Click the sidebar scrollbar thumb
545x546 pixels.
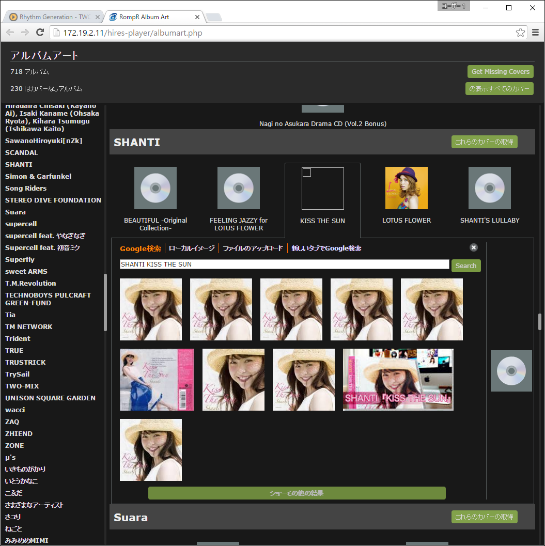(x=105, y=302)
